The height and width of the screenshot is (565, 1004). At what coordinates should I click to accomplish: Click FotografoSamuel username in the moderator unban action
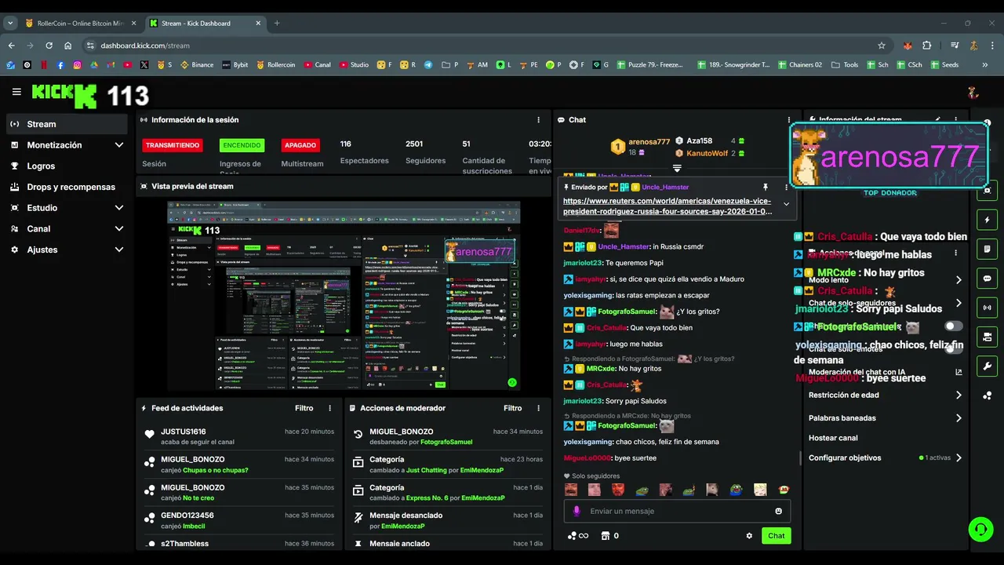point(447,442)
